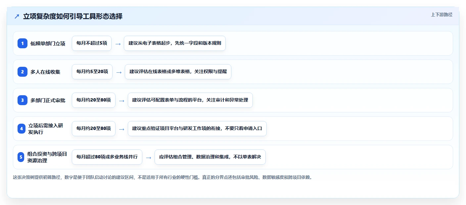Select the 立项后需接入研发执行 label
The image size is (466, 205).
[x=46, y=129]
